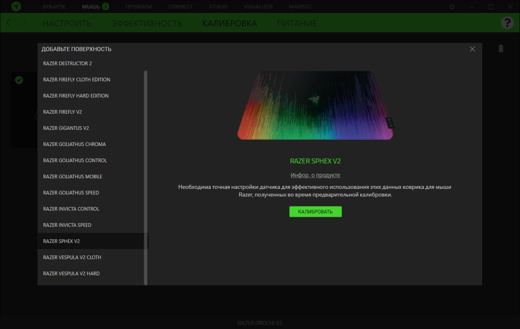Open the CONNECT tab

tap(180, 6)
